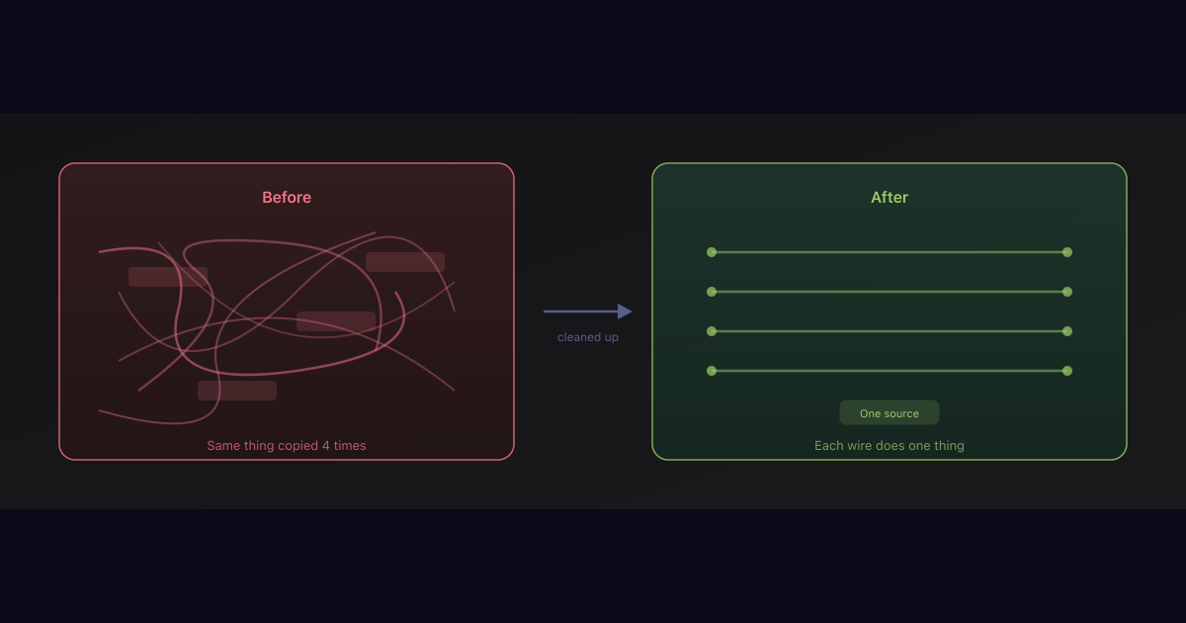Screen dimensions: 1186x623
Task: Select the right endpoint of the third wire
Action: coord(1067,331)
